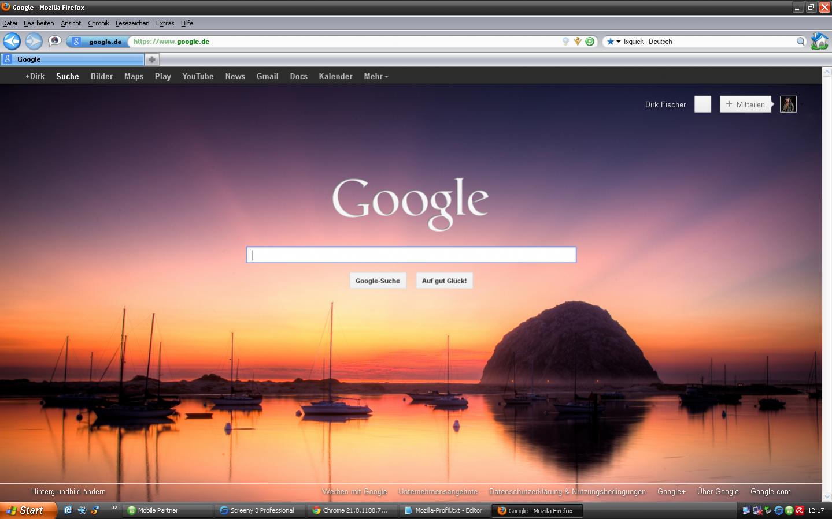Open the Bearbeiten menu
Image resolution: width=832 pixels, height=519 pixels.
[39, 23]
